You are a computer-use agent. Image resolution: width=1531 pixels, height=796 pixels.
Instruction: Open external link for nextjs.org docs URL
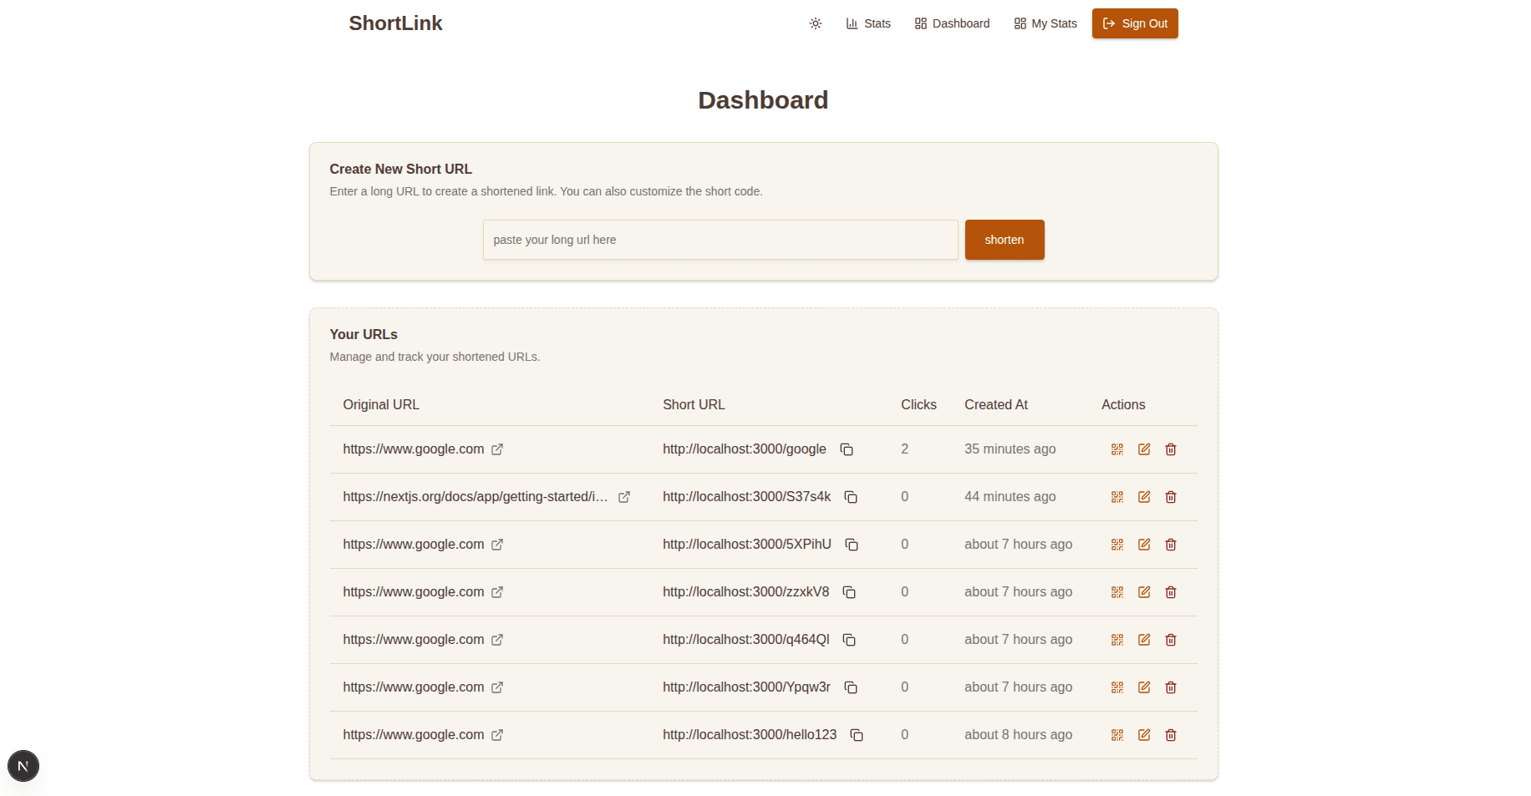(624, 496)
